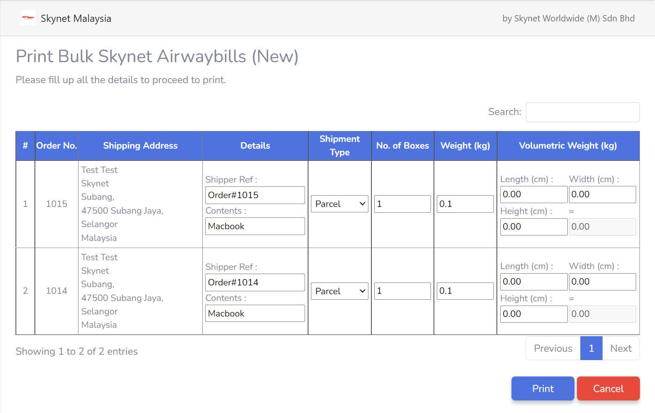Screen dimensions: 655x413
Task: Open the shipment type dropdown for order 1015
Action: [339, 204]
